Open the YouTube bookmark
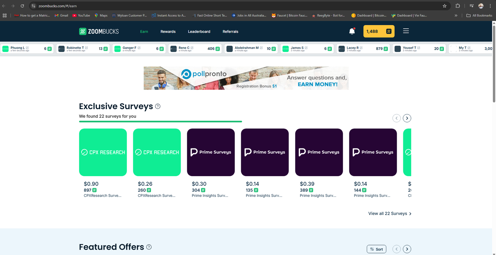 [81, 15]
